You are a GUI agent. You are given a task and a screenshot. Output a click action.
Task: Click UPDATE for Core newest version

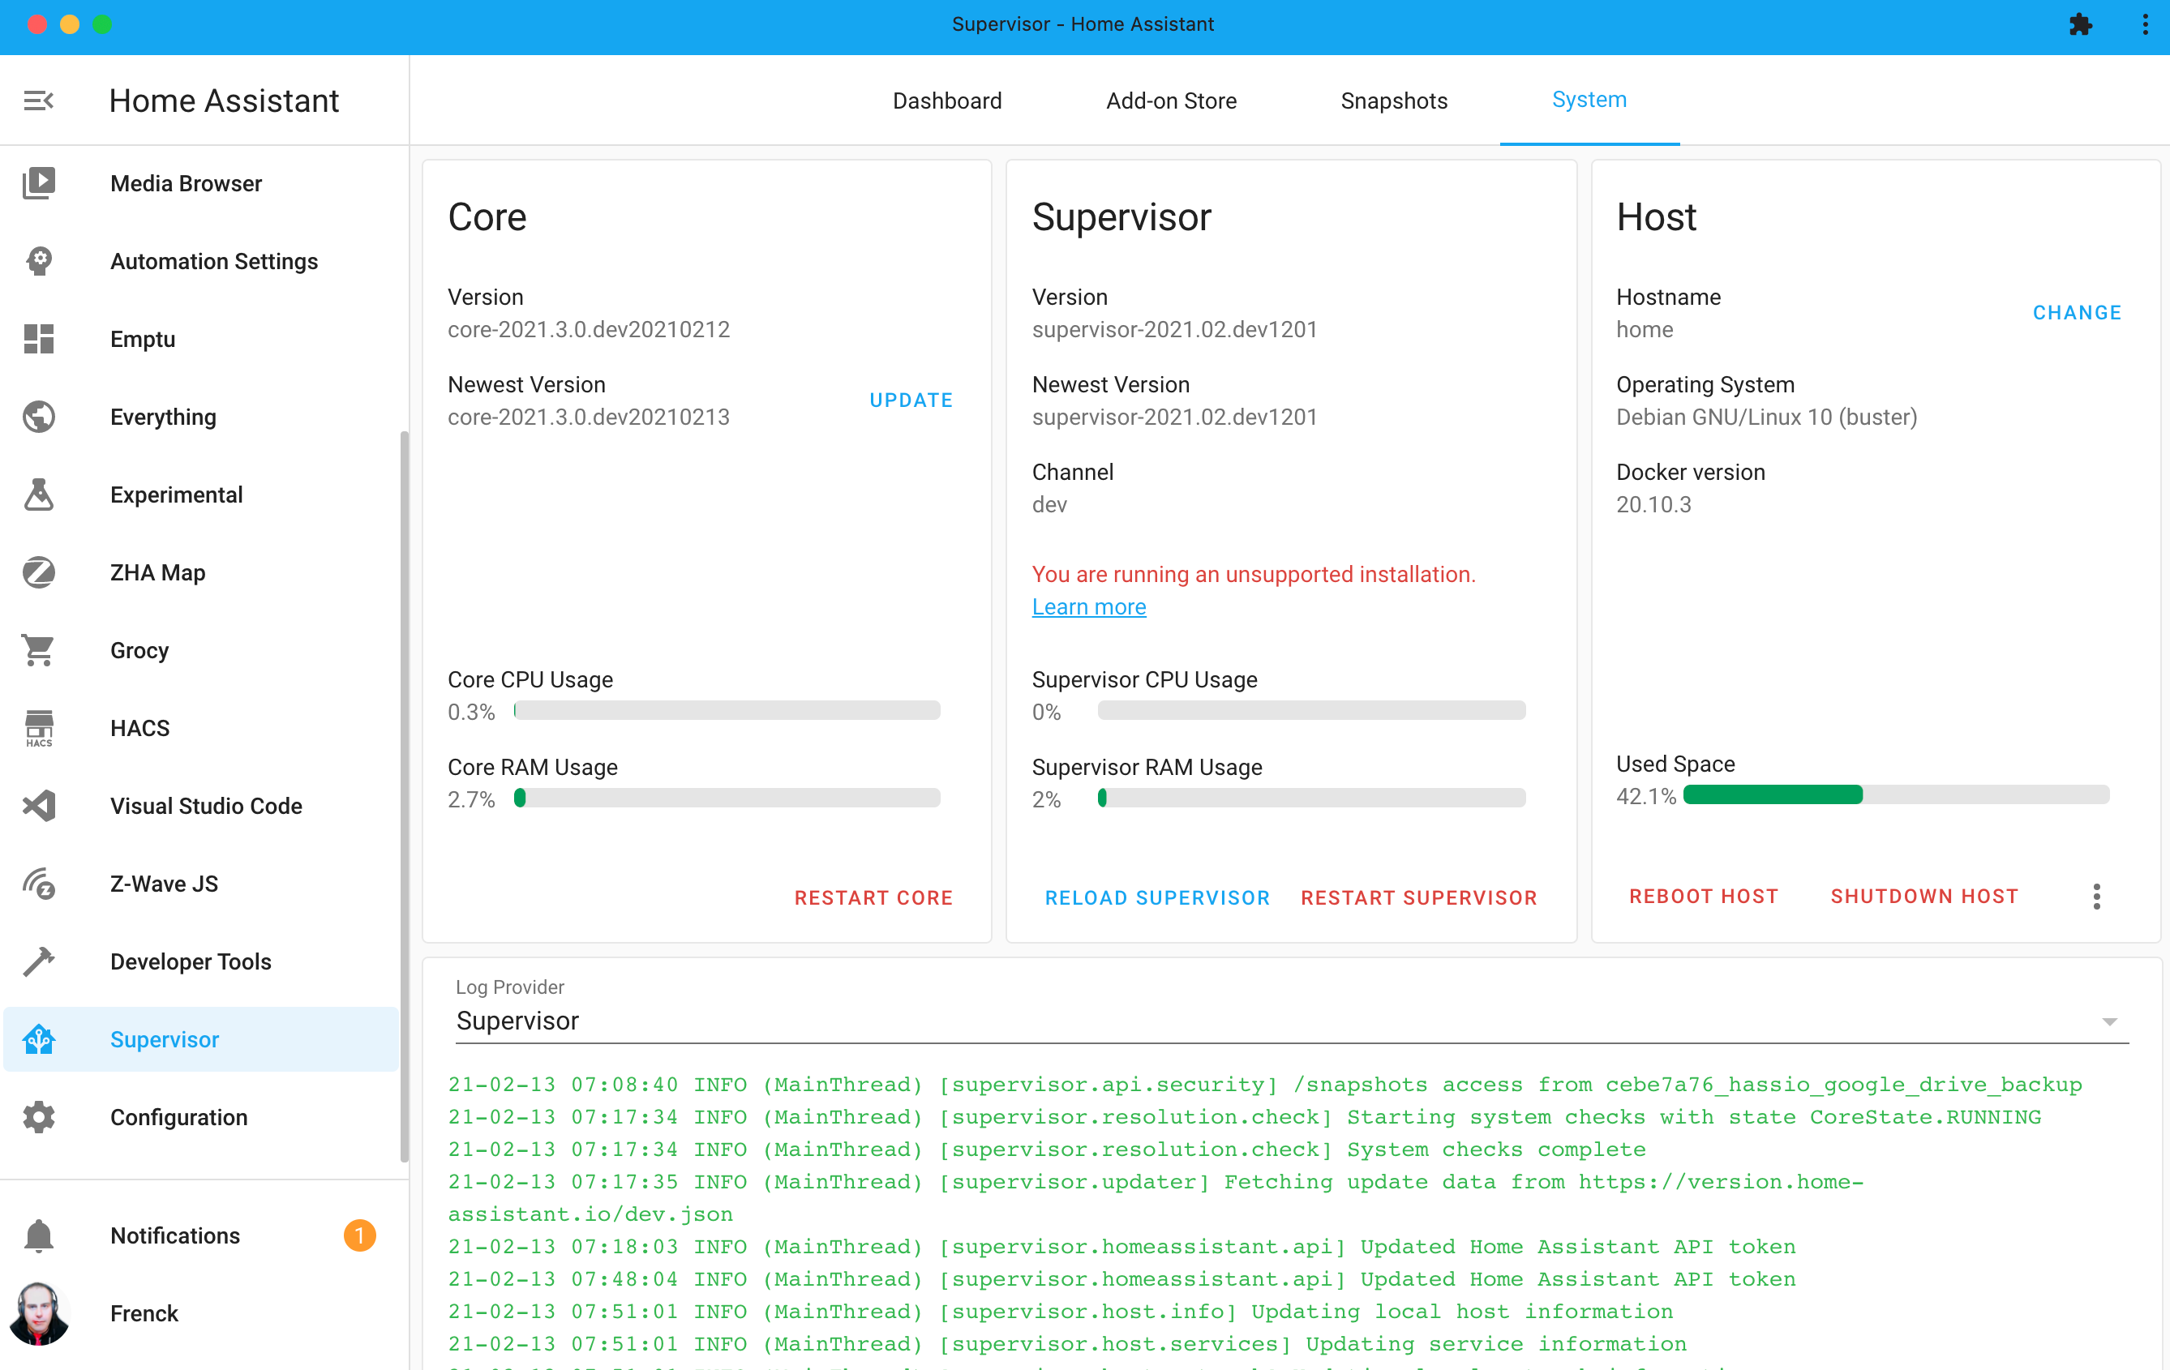click(910, 400)
